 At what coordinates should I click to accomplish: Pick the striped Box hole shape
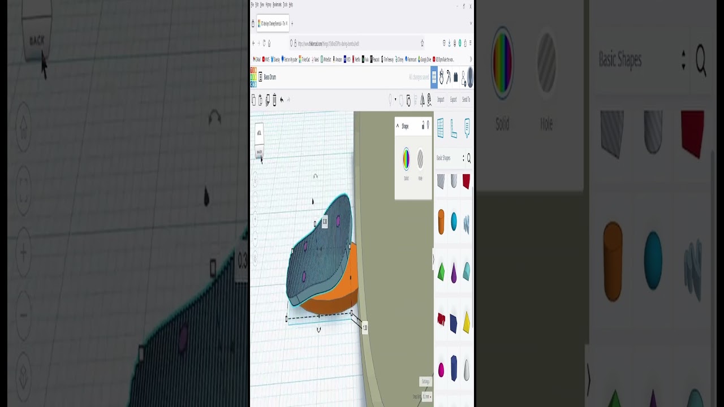coord(441,181)
